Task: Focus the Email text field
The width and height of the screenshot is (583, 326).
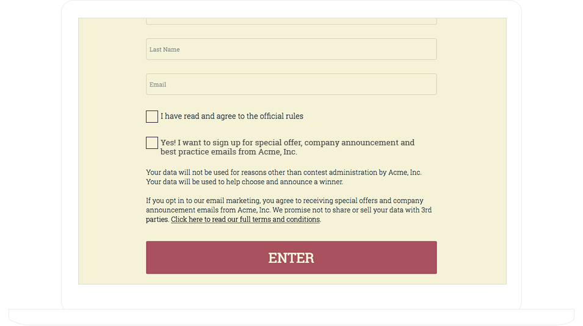Action: (291, 84)
